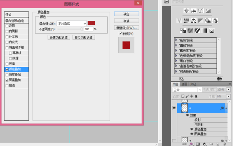Click the 设置为默认值 button
This screenshot has height=146, width=233.
coord(59,37)
